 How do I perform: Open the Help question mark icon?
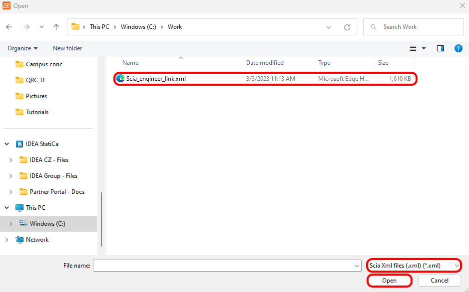tap(458, 48)
